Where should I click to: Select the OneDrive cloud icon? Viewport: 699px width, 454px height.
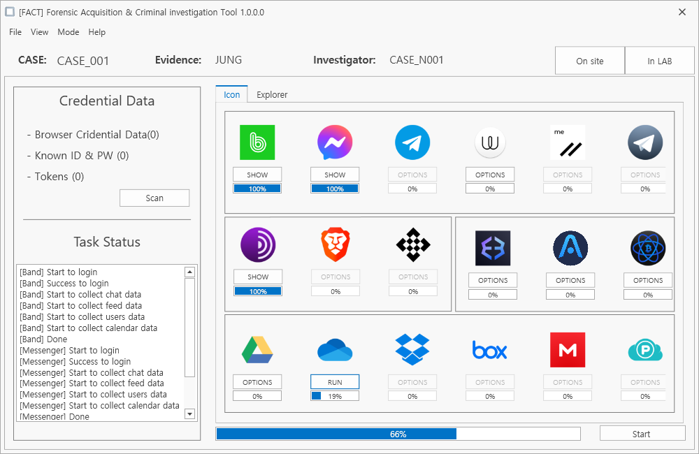coord(335,350)
